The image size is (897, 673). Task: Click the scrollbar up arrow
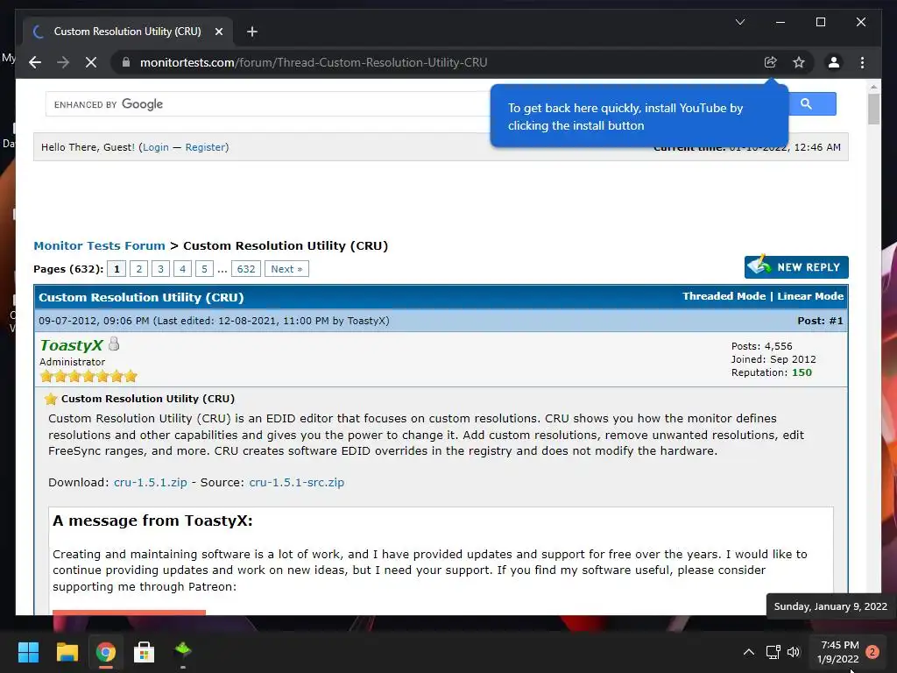coord(873,87)
